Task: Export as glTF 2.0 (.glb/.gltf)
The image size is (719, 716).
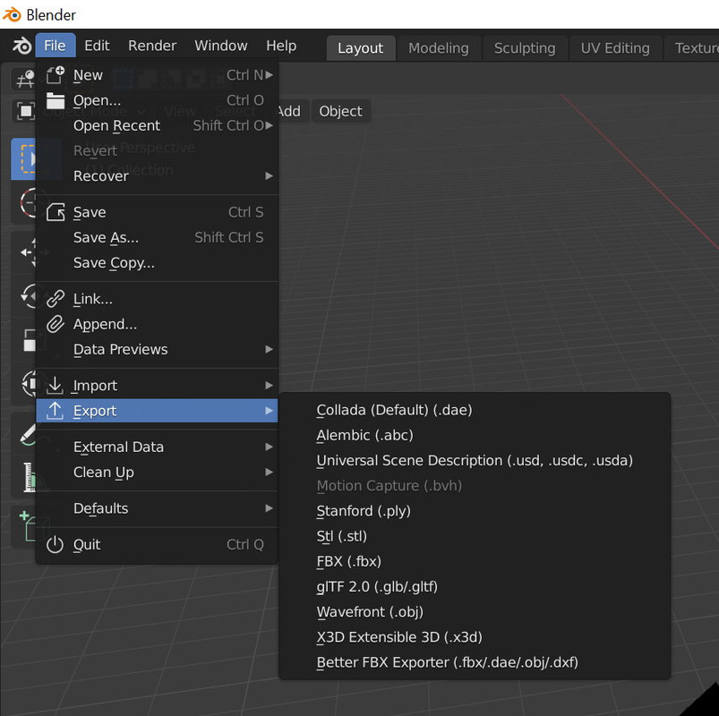Action: coord(475,586)
